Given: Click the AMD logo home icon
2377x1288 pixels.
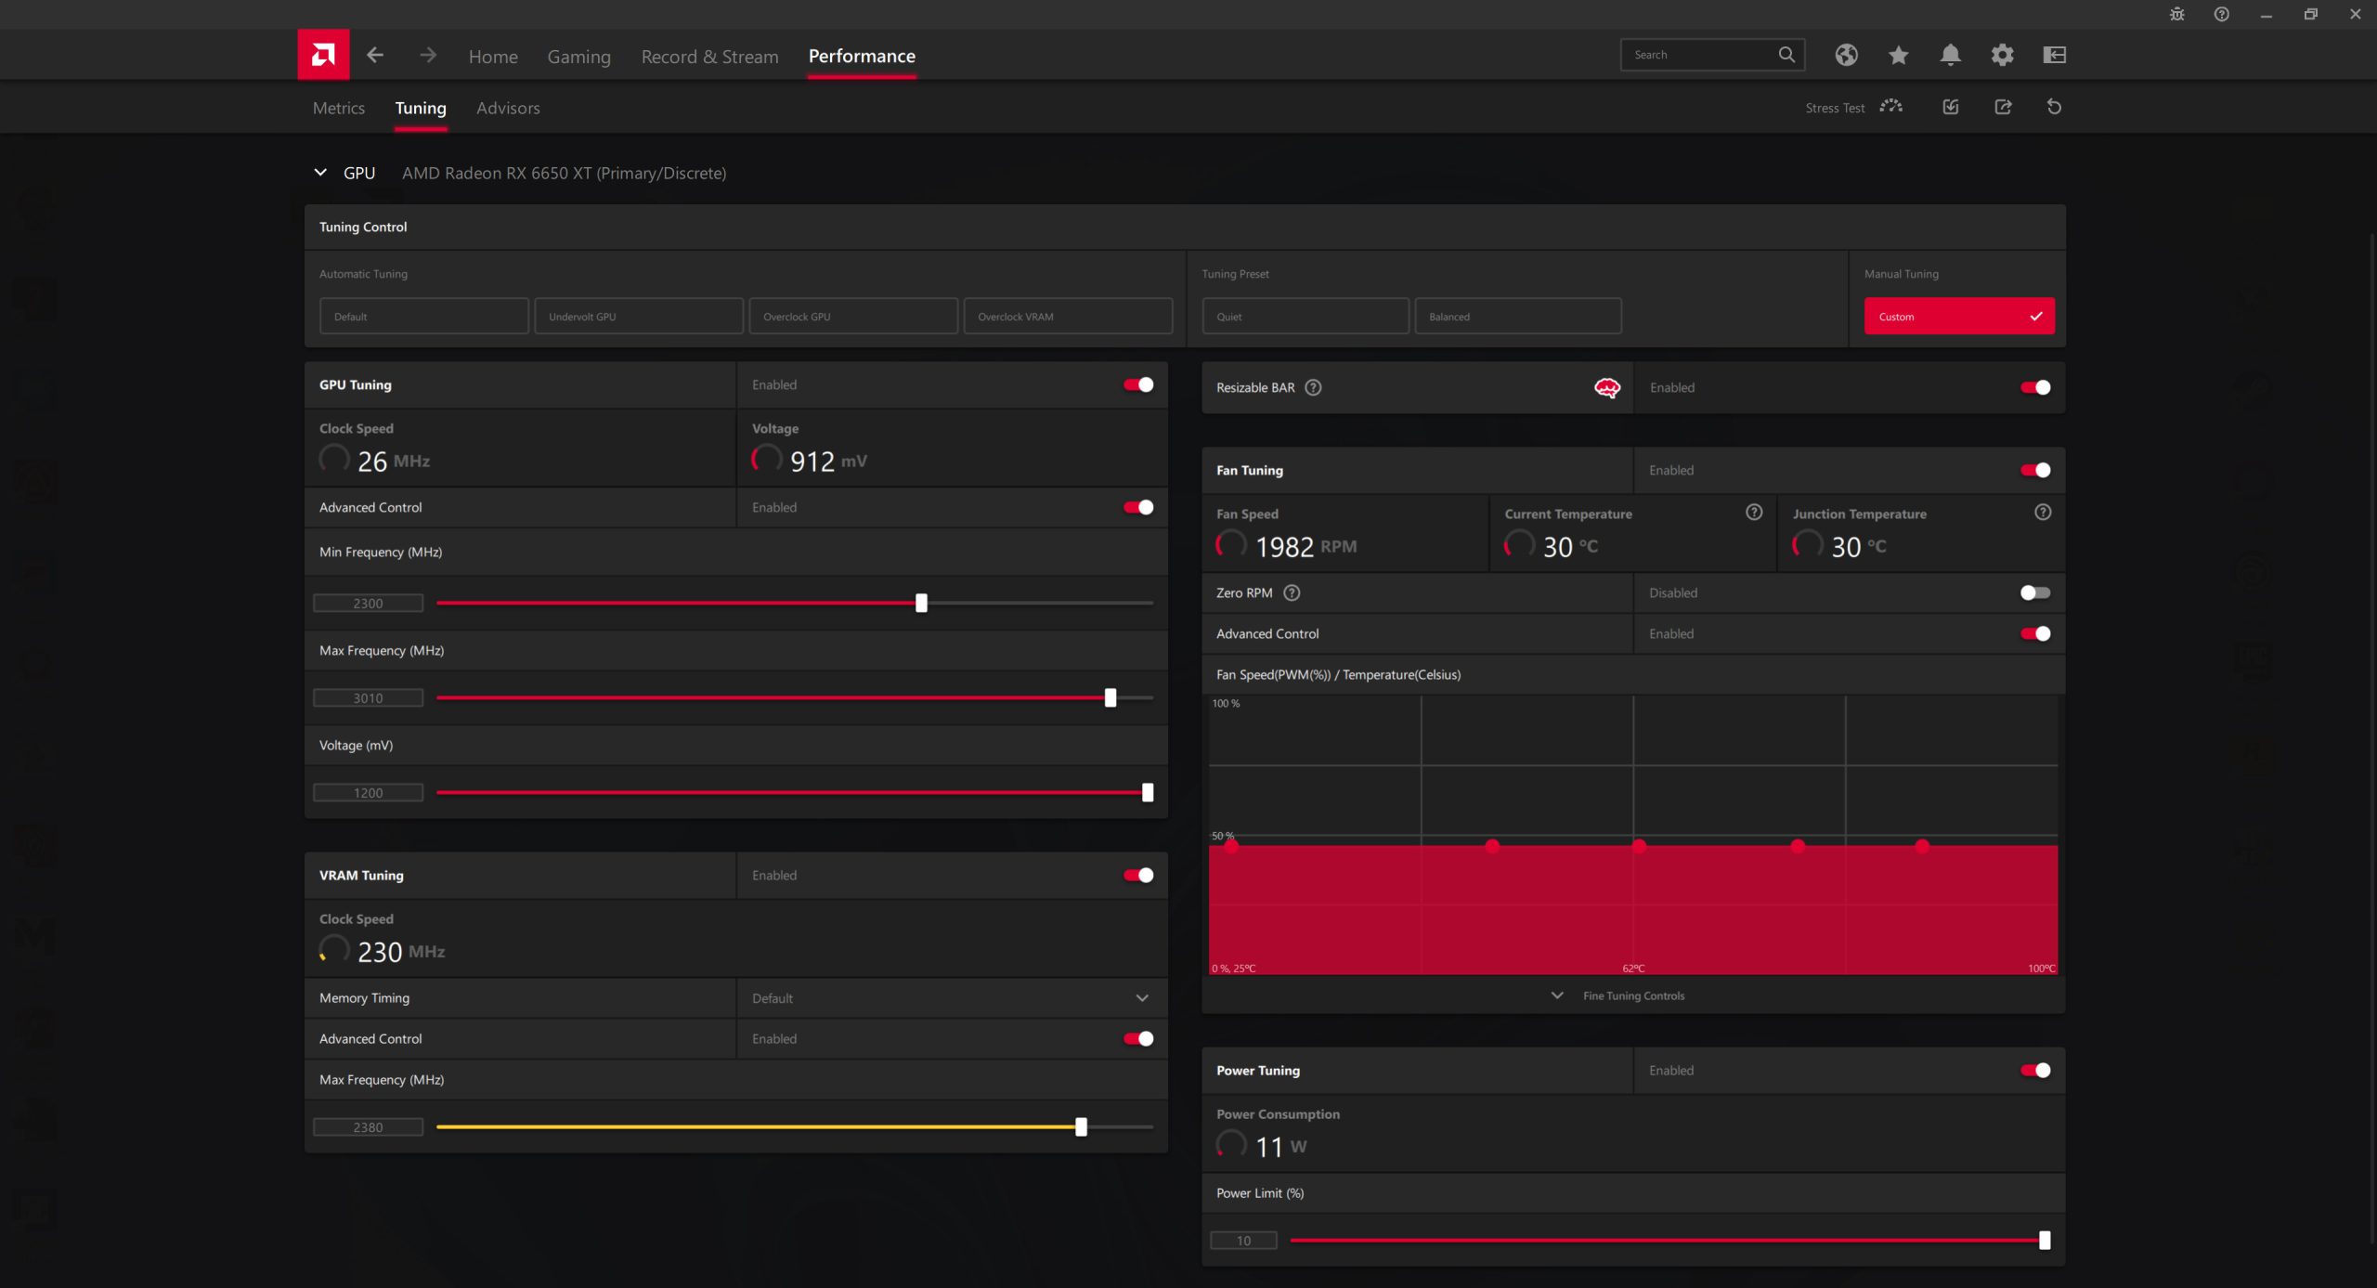Looking at the screenshot, I should pyautogui.click(x=323, y=55).
